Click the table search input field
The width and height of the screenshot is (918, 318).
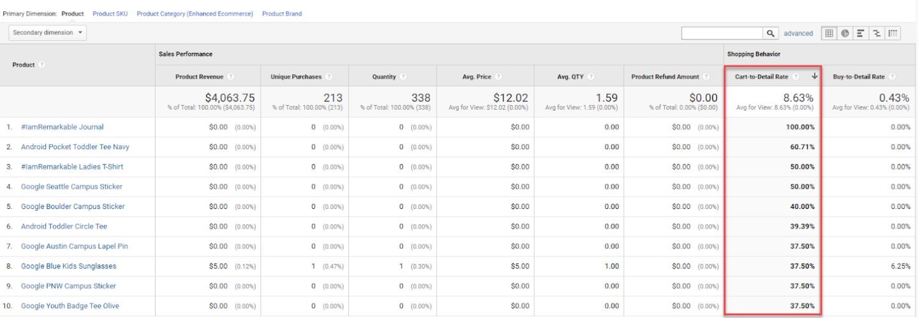point(722,33)
